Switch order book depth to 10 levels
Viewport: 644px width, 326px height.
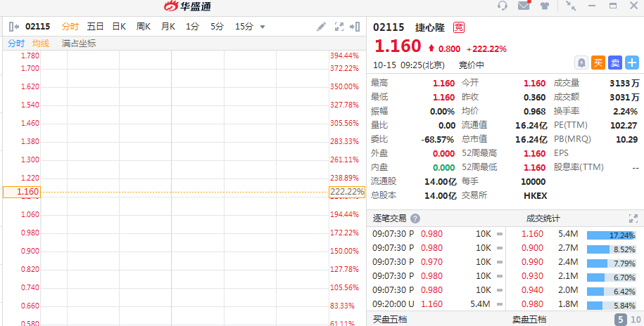tap(636, 320)
